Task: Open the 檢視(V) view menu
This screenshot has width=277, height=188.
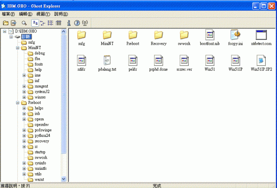Action: [x=43, y=14]
